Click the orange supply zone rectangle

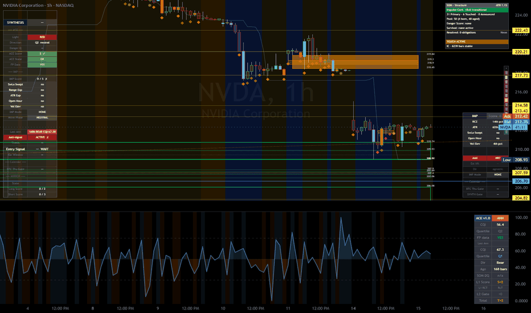[x=356, y=62]
